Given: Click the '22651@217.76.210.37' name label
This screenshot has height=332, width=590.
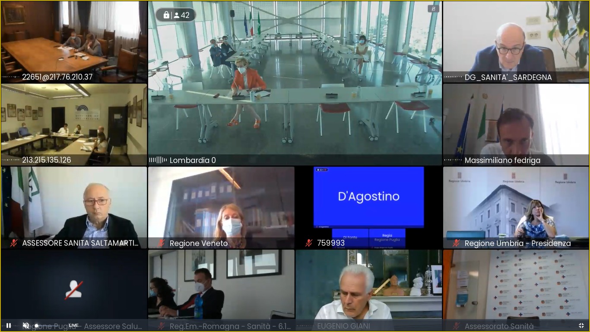Looking at the screenshot, I should point(57,77).
